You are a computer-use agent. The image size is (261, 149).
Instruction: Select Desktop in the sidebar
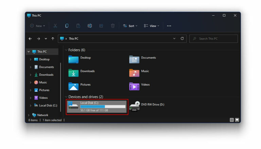[x=42, y=59]
